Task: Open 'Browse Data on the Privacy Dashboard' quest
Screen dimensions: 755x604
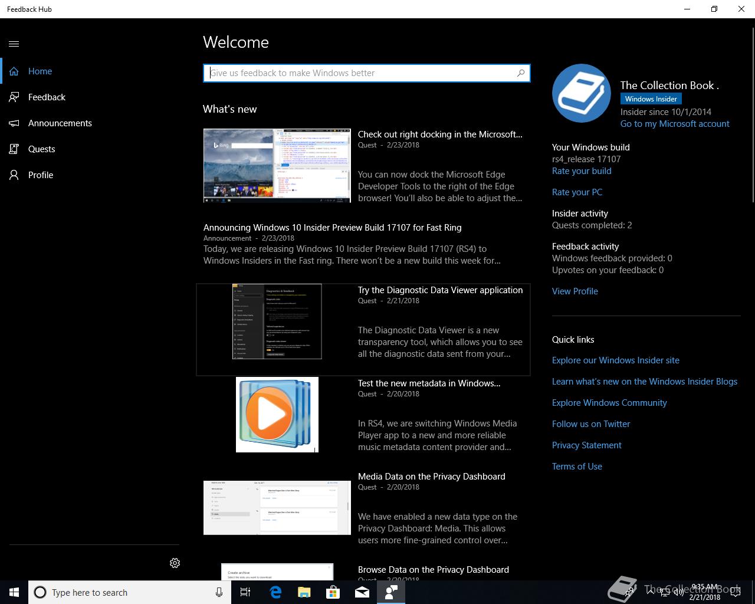Action: (434, 570)
